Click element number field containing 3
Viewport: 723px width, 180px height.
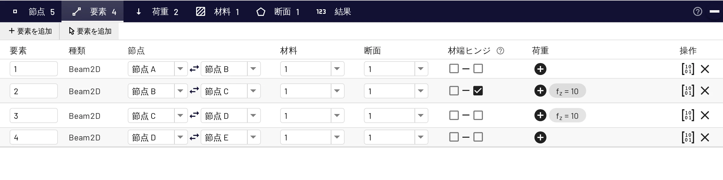tap(34, 115)
